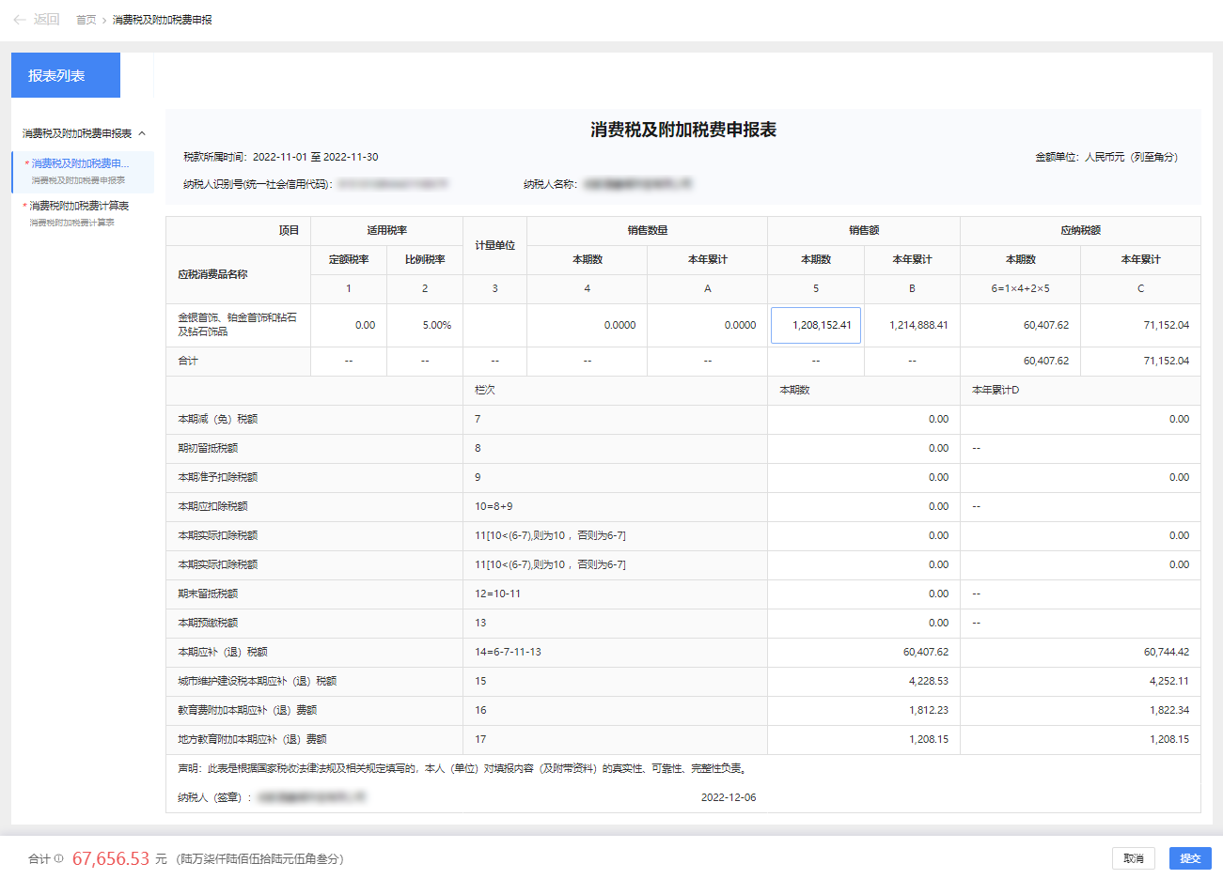This screenshot has width=1223, height=879.
Task: Click the info icon beside 合计 total
Action: point(58,858)
